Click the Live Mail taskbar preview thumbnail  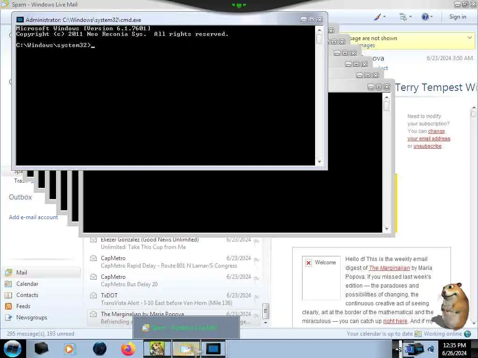(186, 328)
